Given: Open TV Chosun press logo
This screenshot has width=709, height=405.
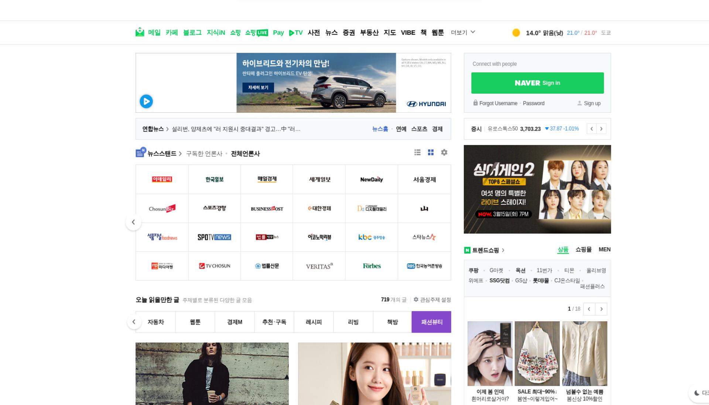Looking at the screenshot, I should click(214, 266).
